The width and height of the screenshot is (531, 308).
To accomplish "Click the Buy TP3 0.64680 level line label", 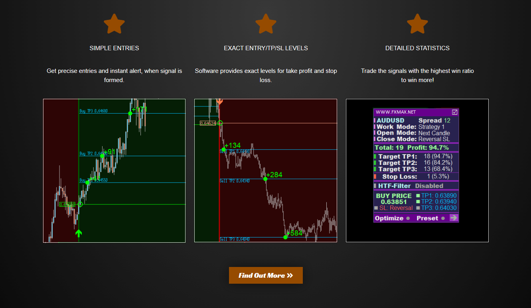I will click(94, 111).
